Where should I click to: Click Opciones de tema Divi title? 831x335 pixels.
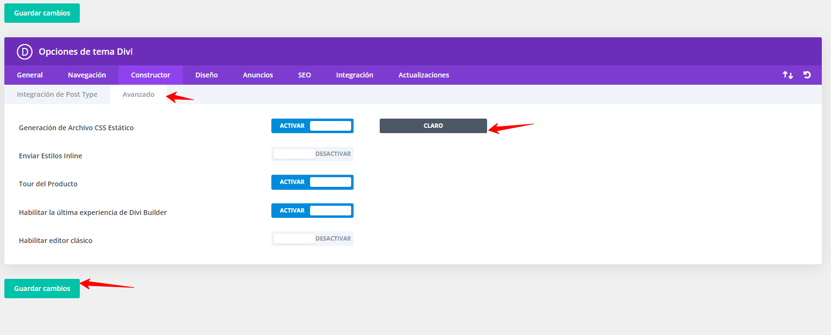(x=86, y=52)
